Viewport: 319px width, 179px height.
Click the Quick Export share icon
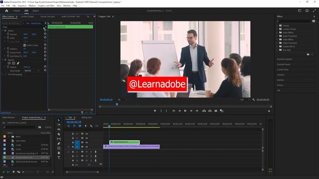tap(307, 10)
